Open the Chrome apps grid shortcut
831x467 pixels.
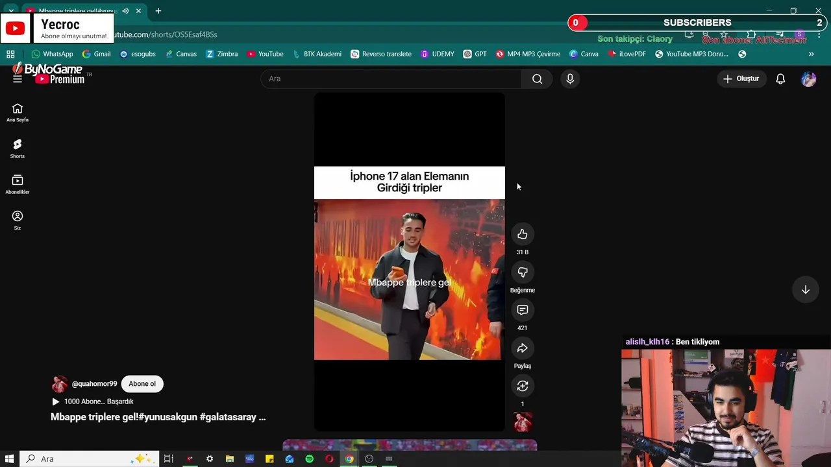coord(10,54)
